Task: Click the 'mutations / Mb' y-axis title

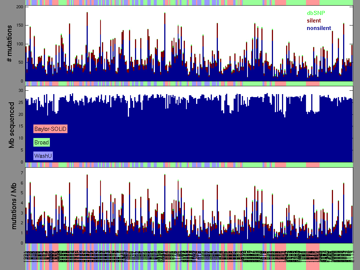Action: pos(13,205)
